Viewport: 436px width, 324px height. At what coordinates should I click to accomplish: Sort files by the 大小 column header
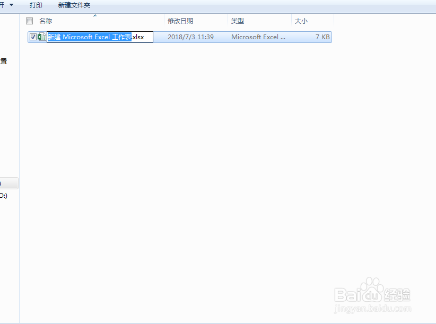pyautogui.click(x=301, y=21)
